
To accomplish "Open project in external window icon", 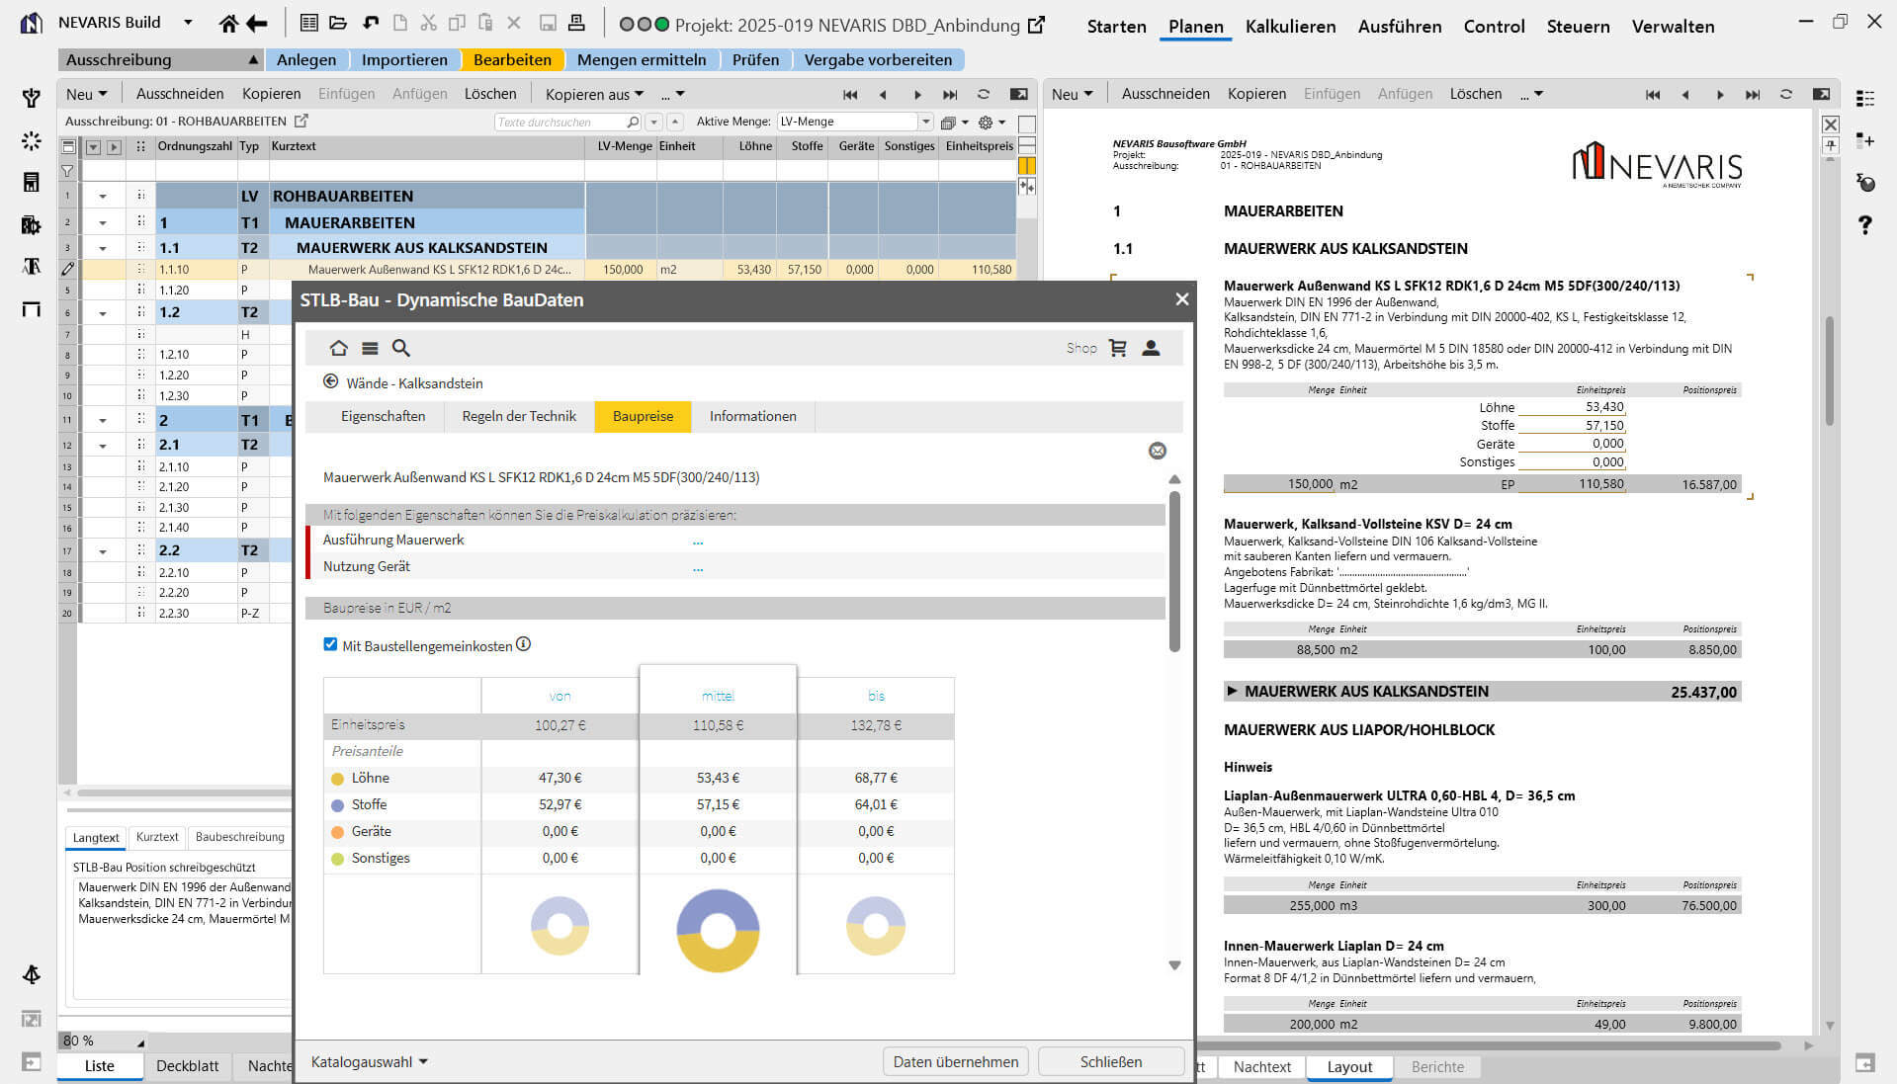I will [x=1036, y=25].
